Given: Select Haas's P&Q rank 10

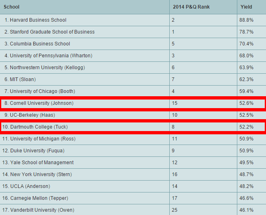Looking at the screenshot, I should (175, 115).
